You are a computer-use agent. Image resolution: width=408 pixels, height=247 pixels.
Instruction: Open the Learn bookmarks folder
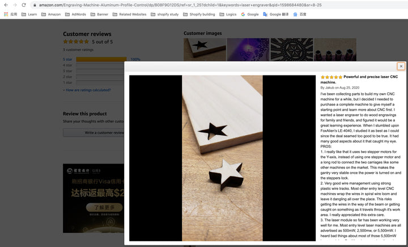tap(28, 14)
